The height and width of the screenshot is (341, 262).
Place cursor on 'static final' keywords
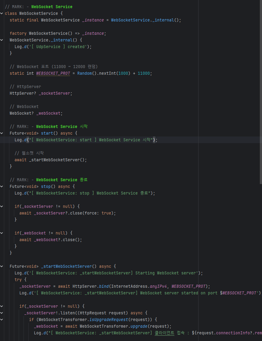pyautogui.click(x=24, y=20)
